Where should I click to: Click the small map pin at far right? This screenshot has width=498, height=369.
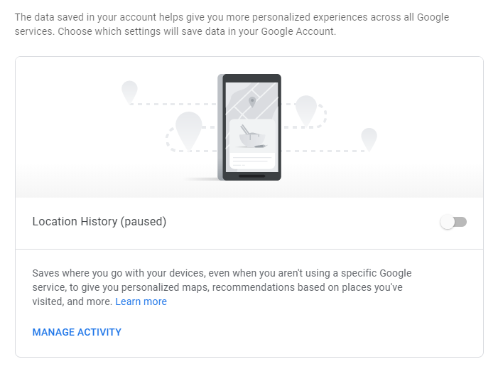pyautogui.click(x=369, y=139)
